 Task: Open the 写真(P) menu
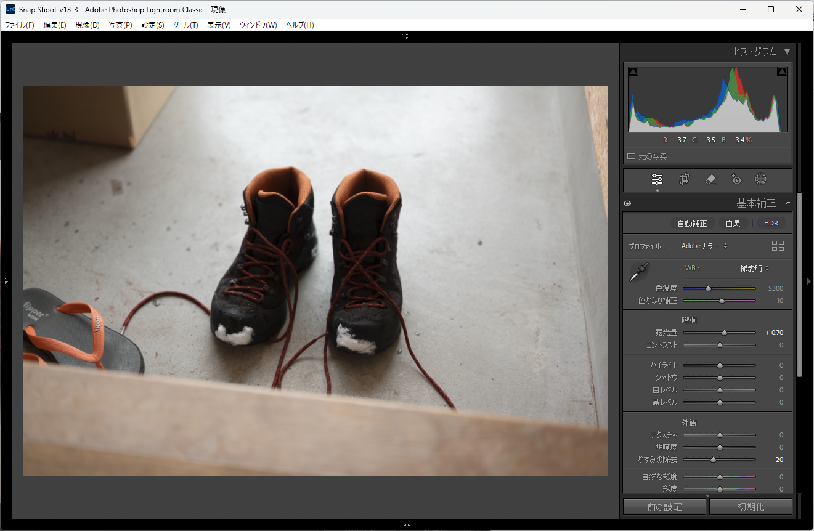(x=120, y=25)
